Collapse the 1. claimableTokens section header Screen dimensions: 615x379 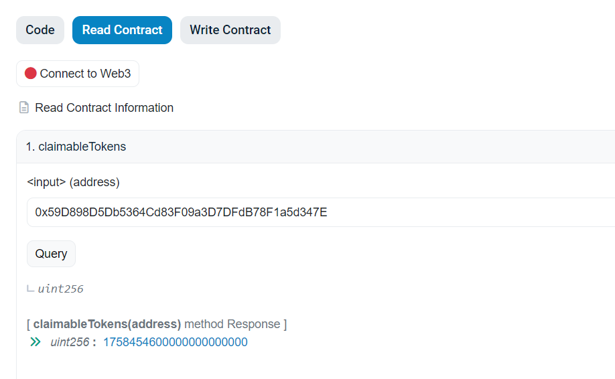pos(76,147)
